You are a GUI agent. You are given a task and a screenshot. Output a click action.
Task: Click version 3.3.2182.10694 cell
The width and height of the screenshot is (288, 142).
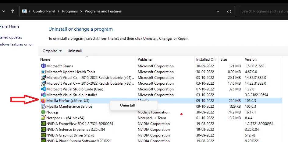point(256,95)
